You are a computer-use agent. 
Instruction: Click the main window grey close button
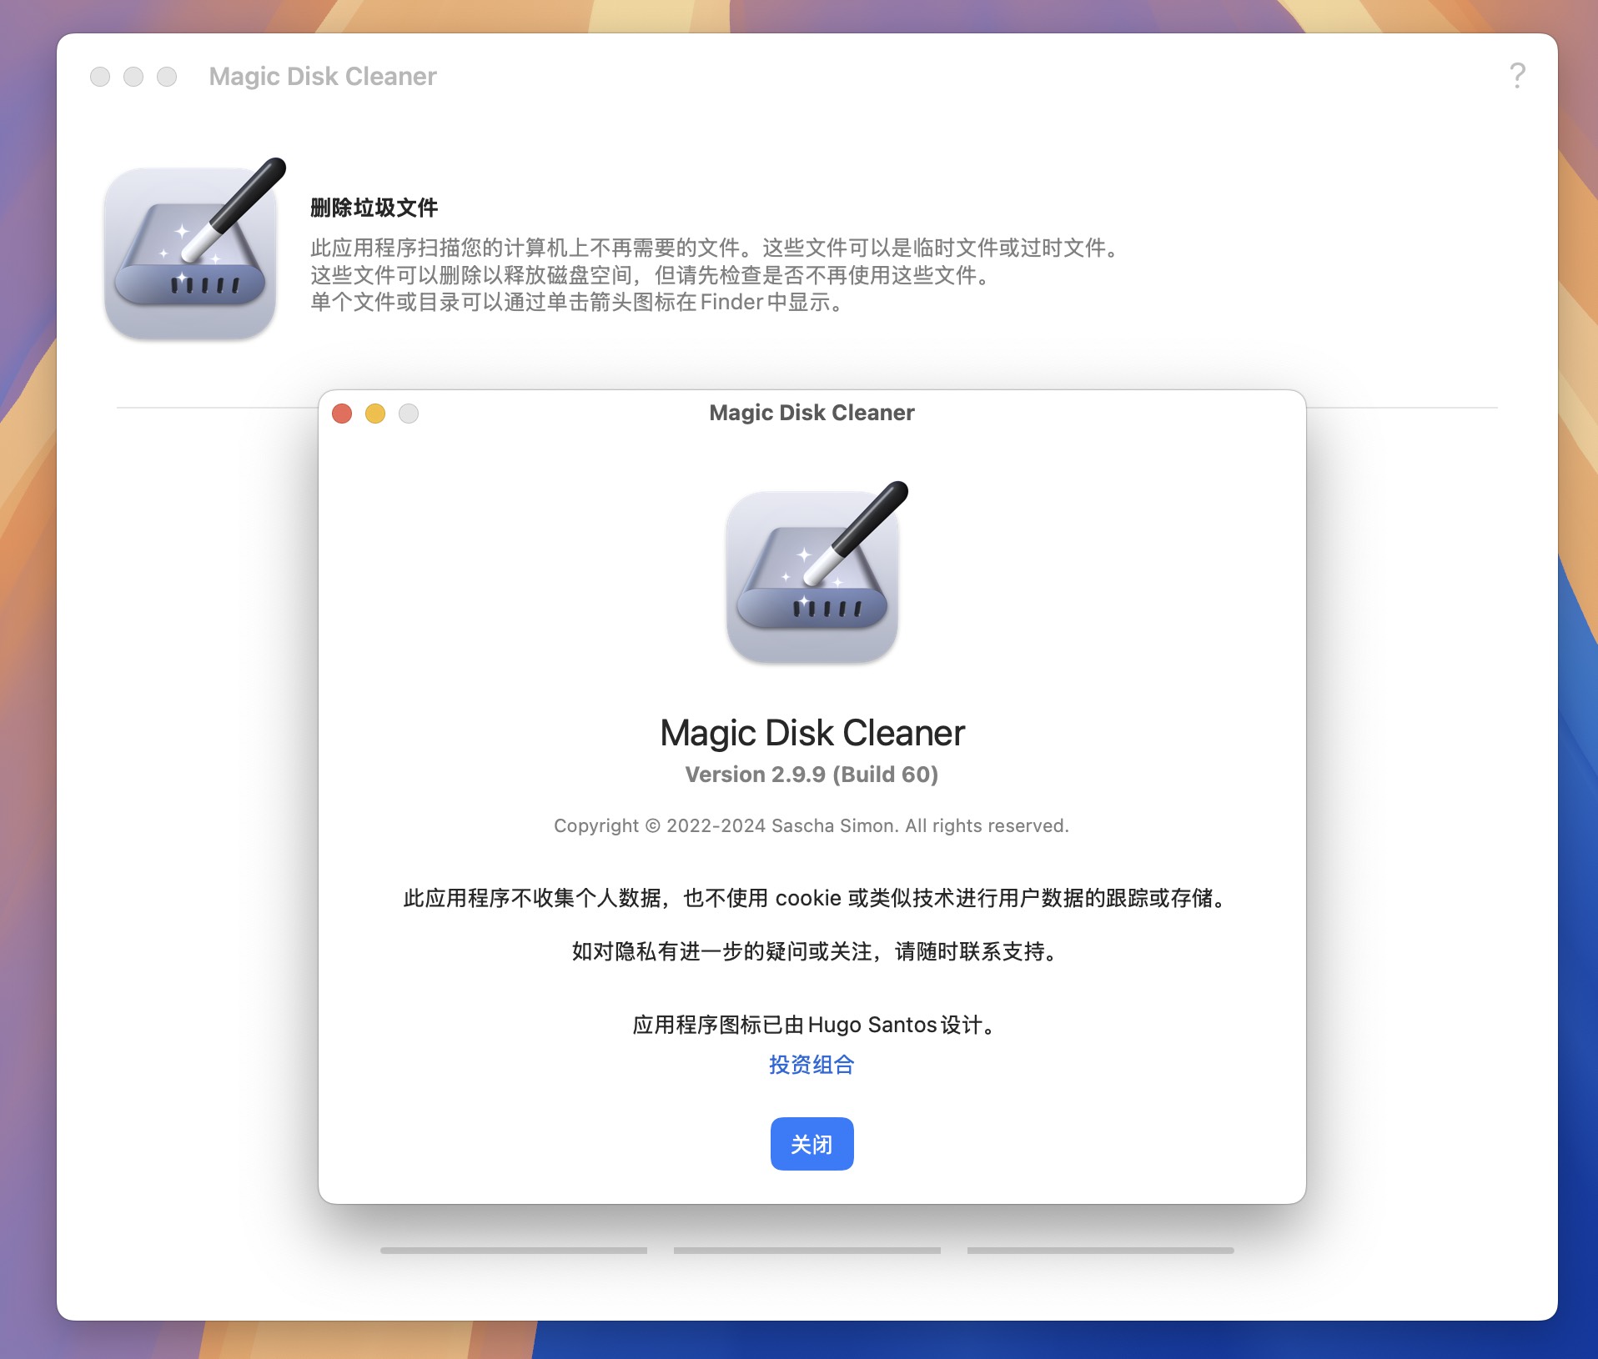pos(100,77)
